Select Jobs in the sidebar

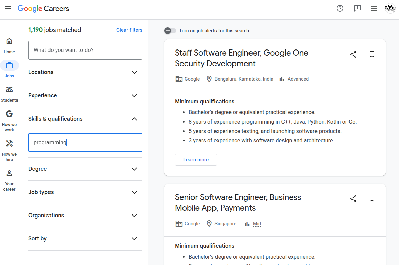[9, 69]
